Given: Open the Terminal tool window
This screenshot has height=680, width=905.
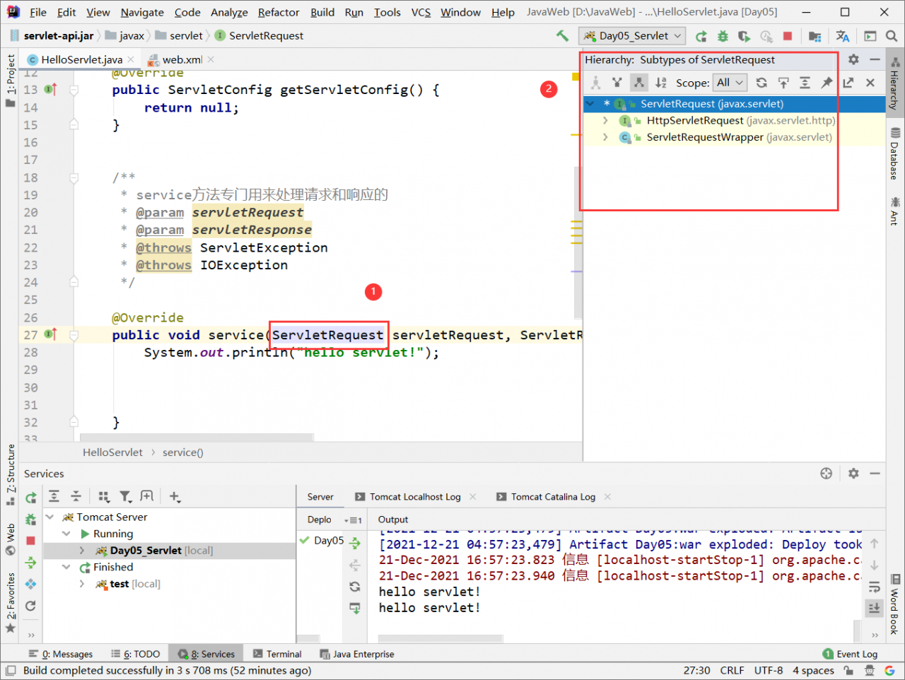Looking at the screenshot, I should tap(277, 654).
